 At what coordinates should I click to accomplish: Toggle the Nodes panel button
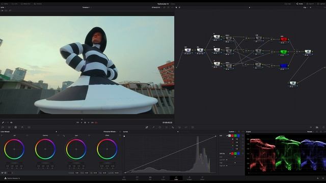[300, 4]
